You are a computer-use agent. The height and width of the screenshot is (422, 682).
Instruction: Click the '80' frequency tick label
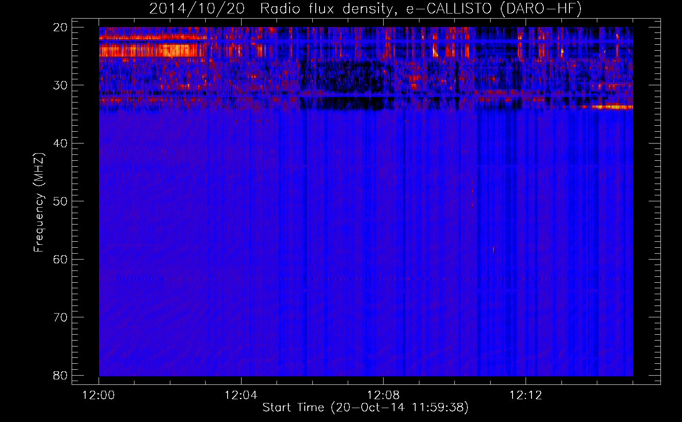60,375
